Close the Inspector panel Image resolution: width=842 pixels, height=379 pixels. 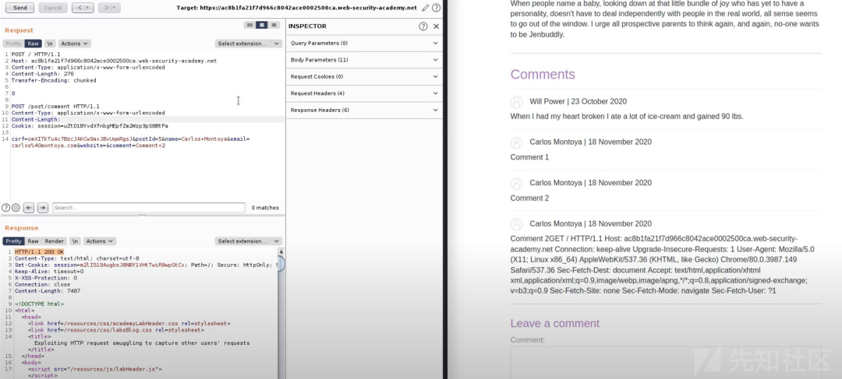pos(436,26)
